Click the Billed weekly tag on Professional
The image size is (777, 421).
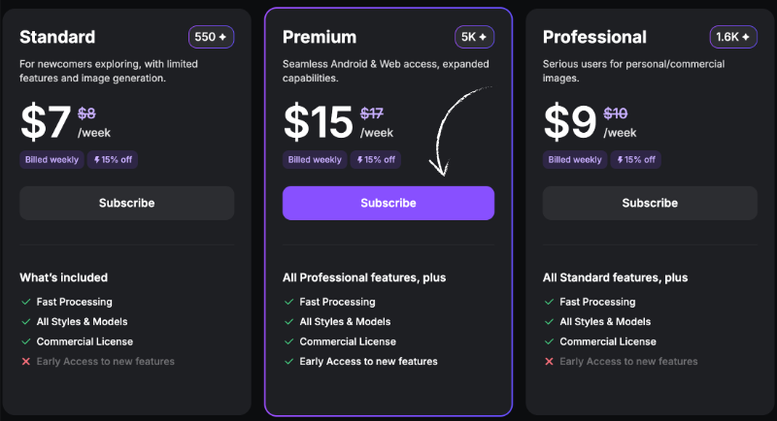(575, 160)
